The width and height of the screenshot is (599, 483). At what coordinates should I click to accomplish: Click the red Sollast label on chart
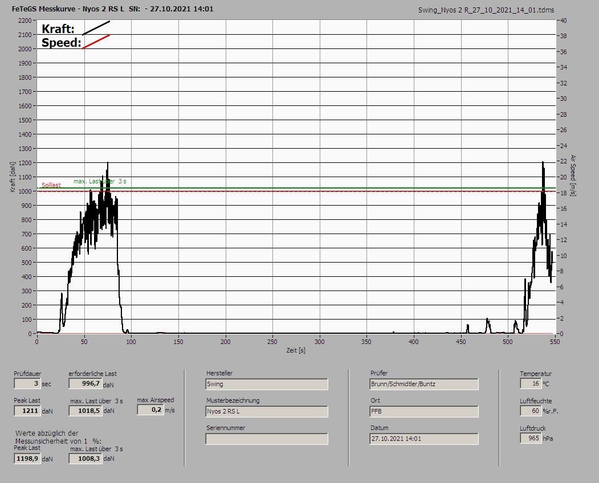coord(51,186)
